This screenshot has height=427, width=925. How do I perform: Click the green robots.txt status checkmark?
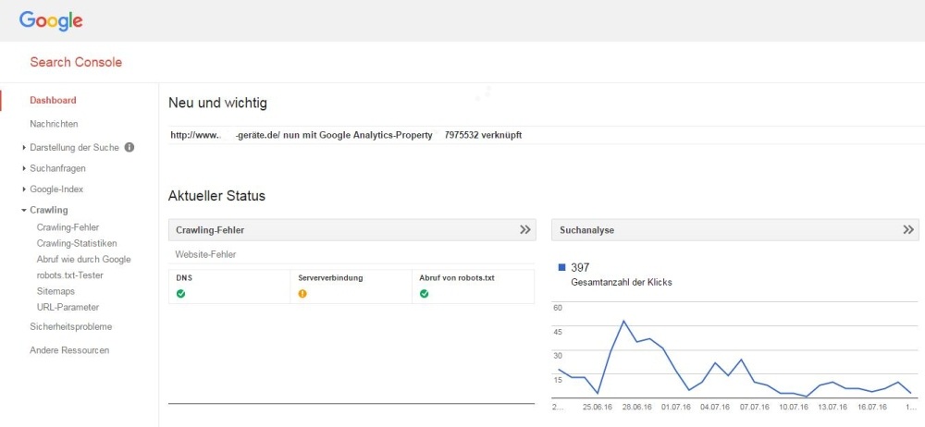coord(425,294)
